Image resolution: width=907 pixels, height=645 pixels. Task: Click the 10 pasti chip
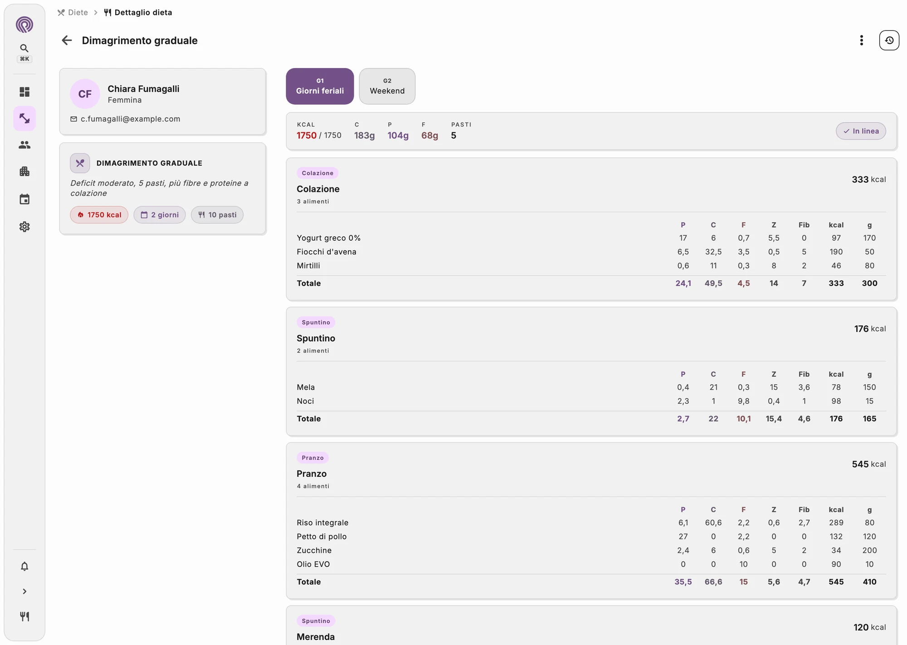click(217, 215)
